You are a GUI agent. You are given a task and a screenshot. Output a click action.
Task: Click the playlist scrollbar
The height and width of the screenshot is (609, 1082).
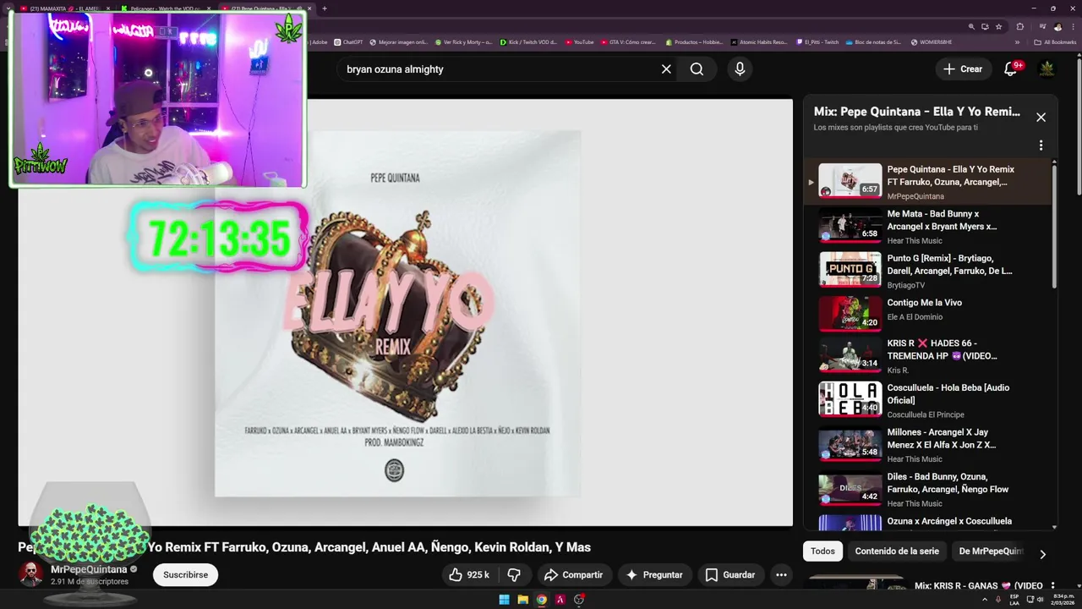point(1054,227)
